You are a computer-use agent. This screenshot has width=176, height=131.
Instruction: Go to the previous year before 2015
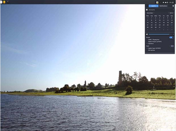(x=169, y=13)
